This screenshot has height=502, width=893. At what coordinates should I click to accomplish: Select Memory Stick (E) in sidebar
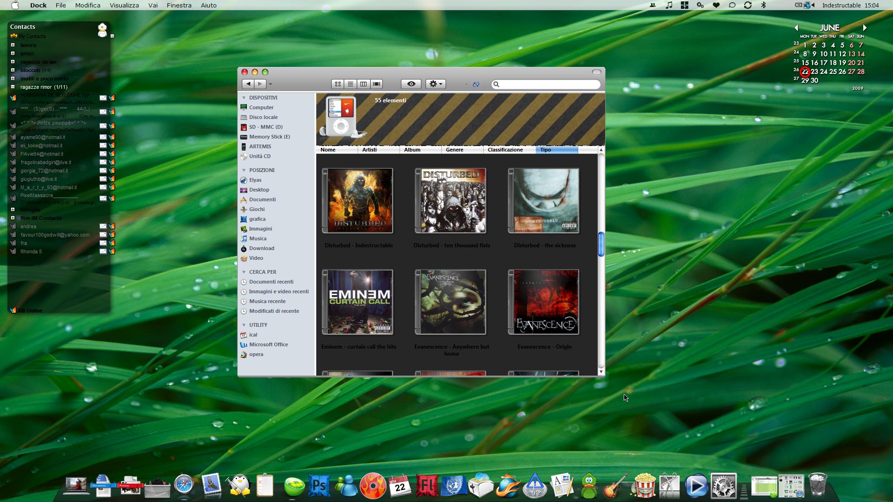(x=269, y=137)
